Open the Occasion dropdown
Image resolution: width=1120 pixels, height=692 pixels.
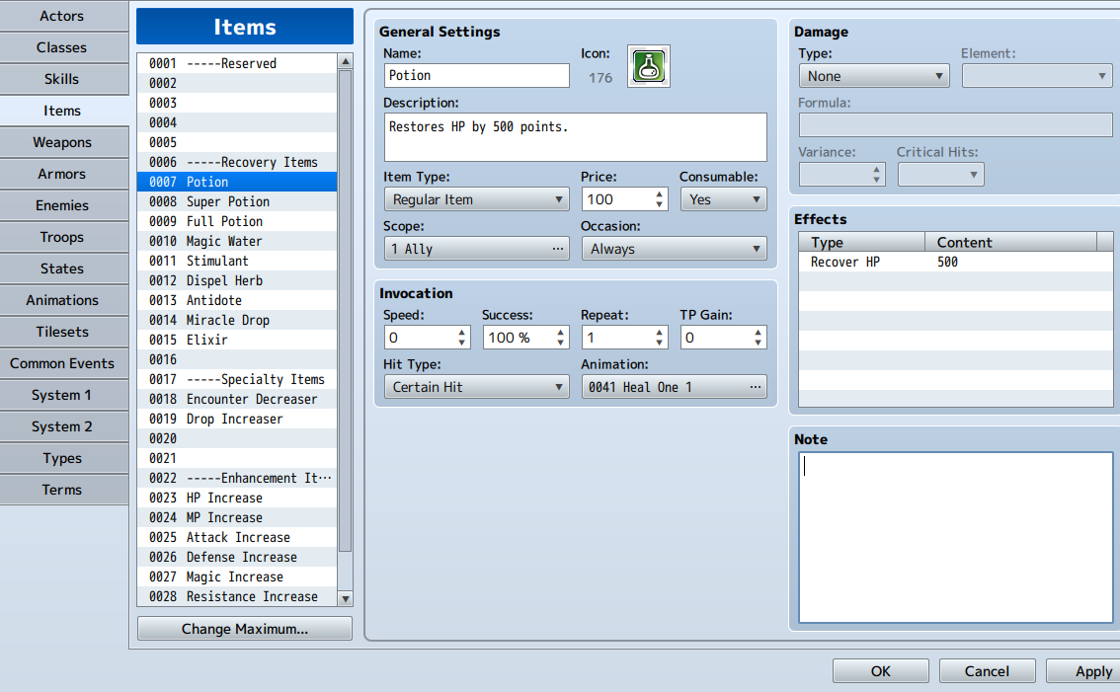click(674, 248)
